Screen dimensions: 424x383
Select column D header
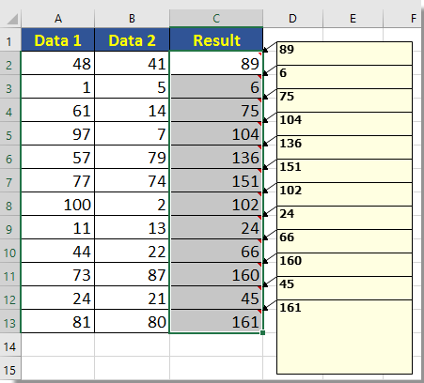[292, 19]
